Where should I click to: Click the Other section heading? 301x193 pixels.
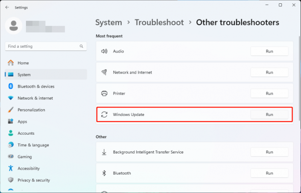click(101, 137)
